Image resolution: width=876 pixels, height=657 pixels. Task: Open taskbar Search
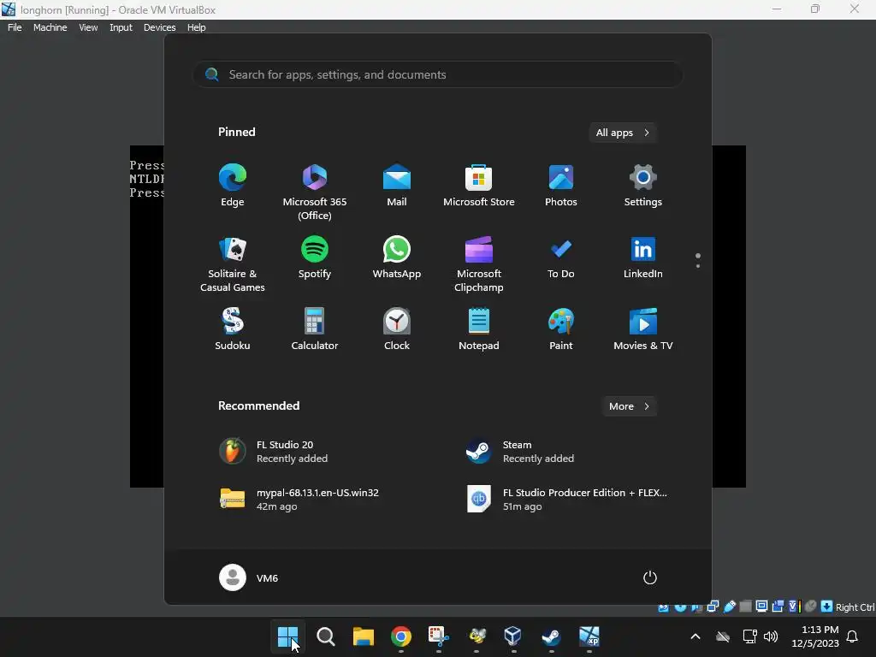coord(326,636)
